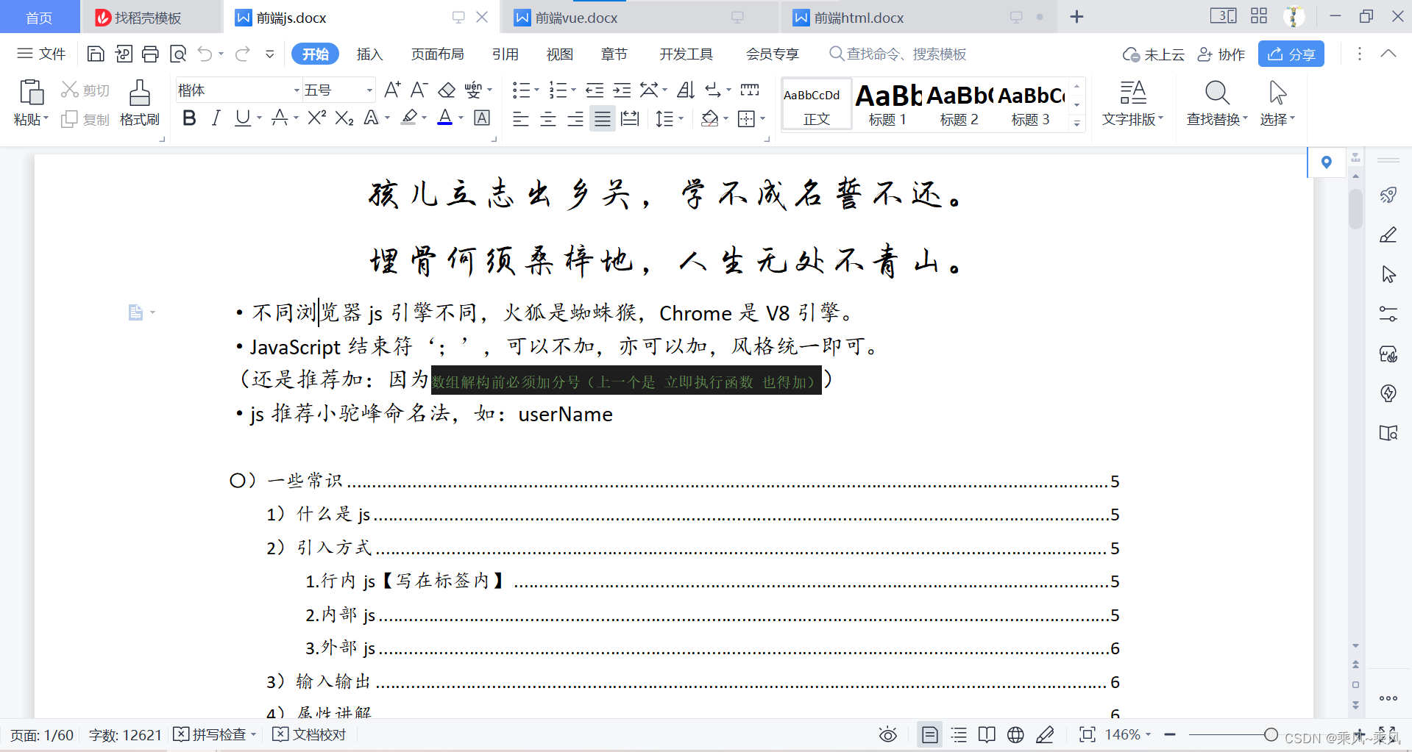The image size is (1412, 752).
Task: Open the 引用 ribbon tab
Action: coord(505,54)
